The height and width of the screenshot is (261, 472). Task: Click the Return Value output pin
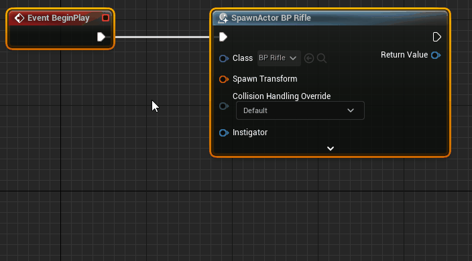click(436, 56)
